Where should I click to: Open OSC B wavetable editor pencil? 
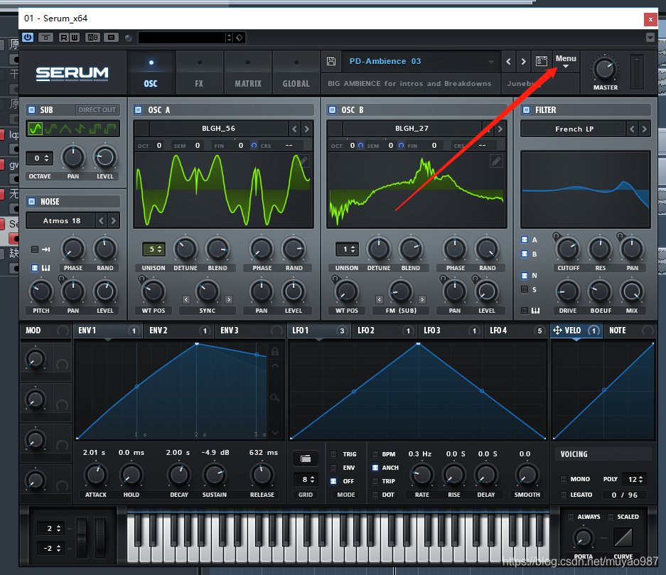pos(496,161)
